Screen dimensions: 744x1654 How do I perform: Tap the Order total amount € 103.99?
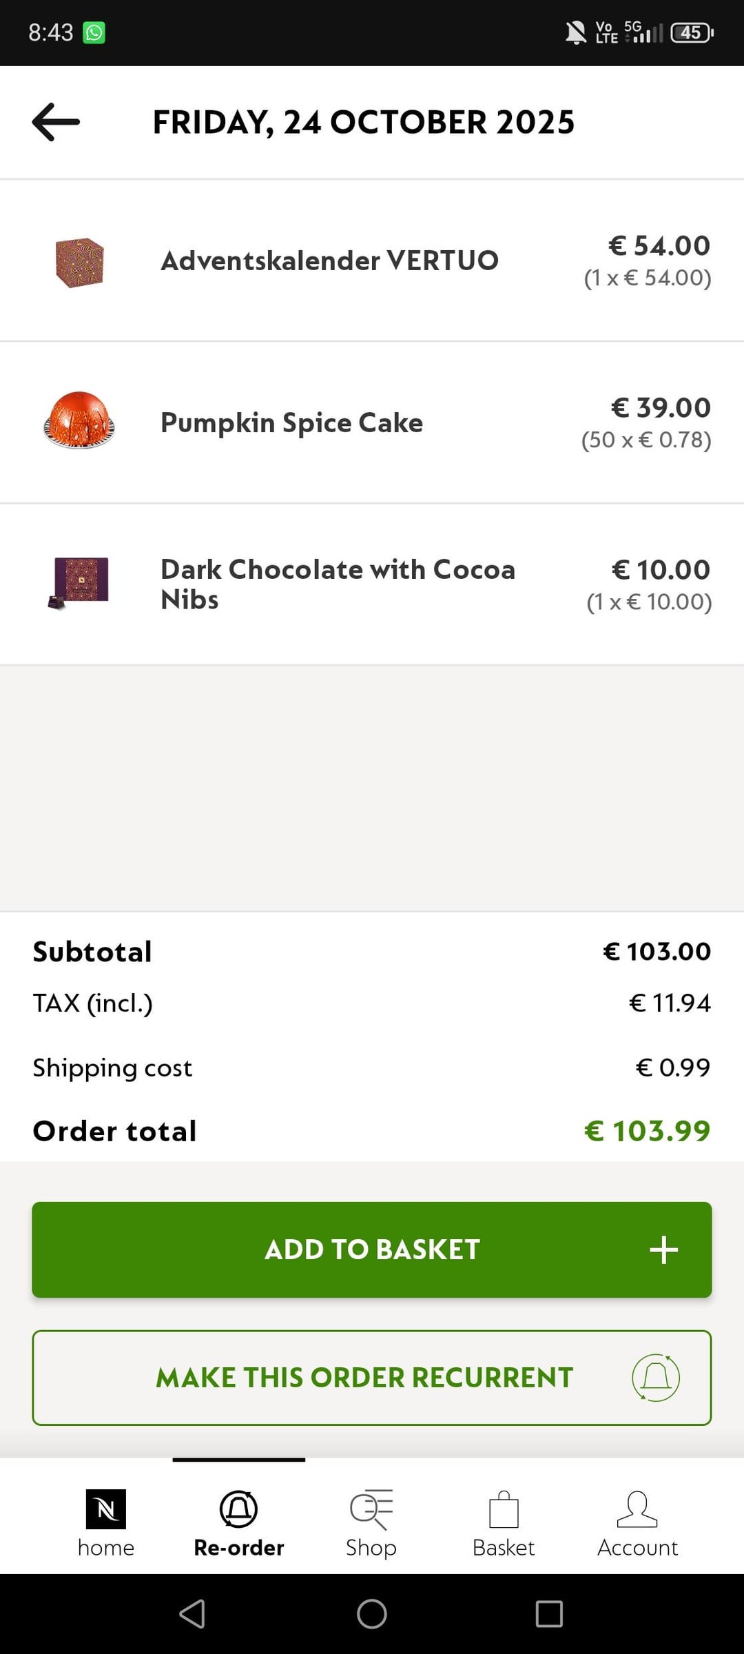(x=647, y=1131)
